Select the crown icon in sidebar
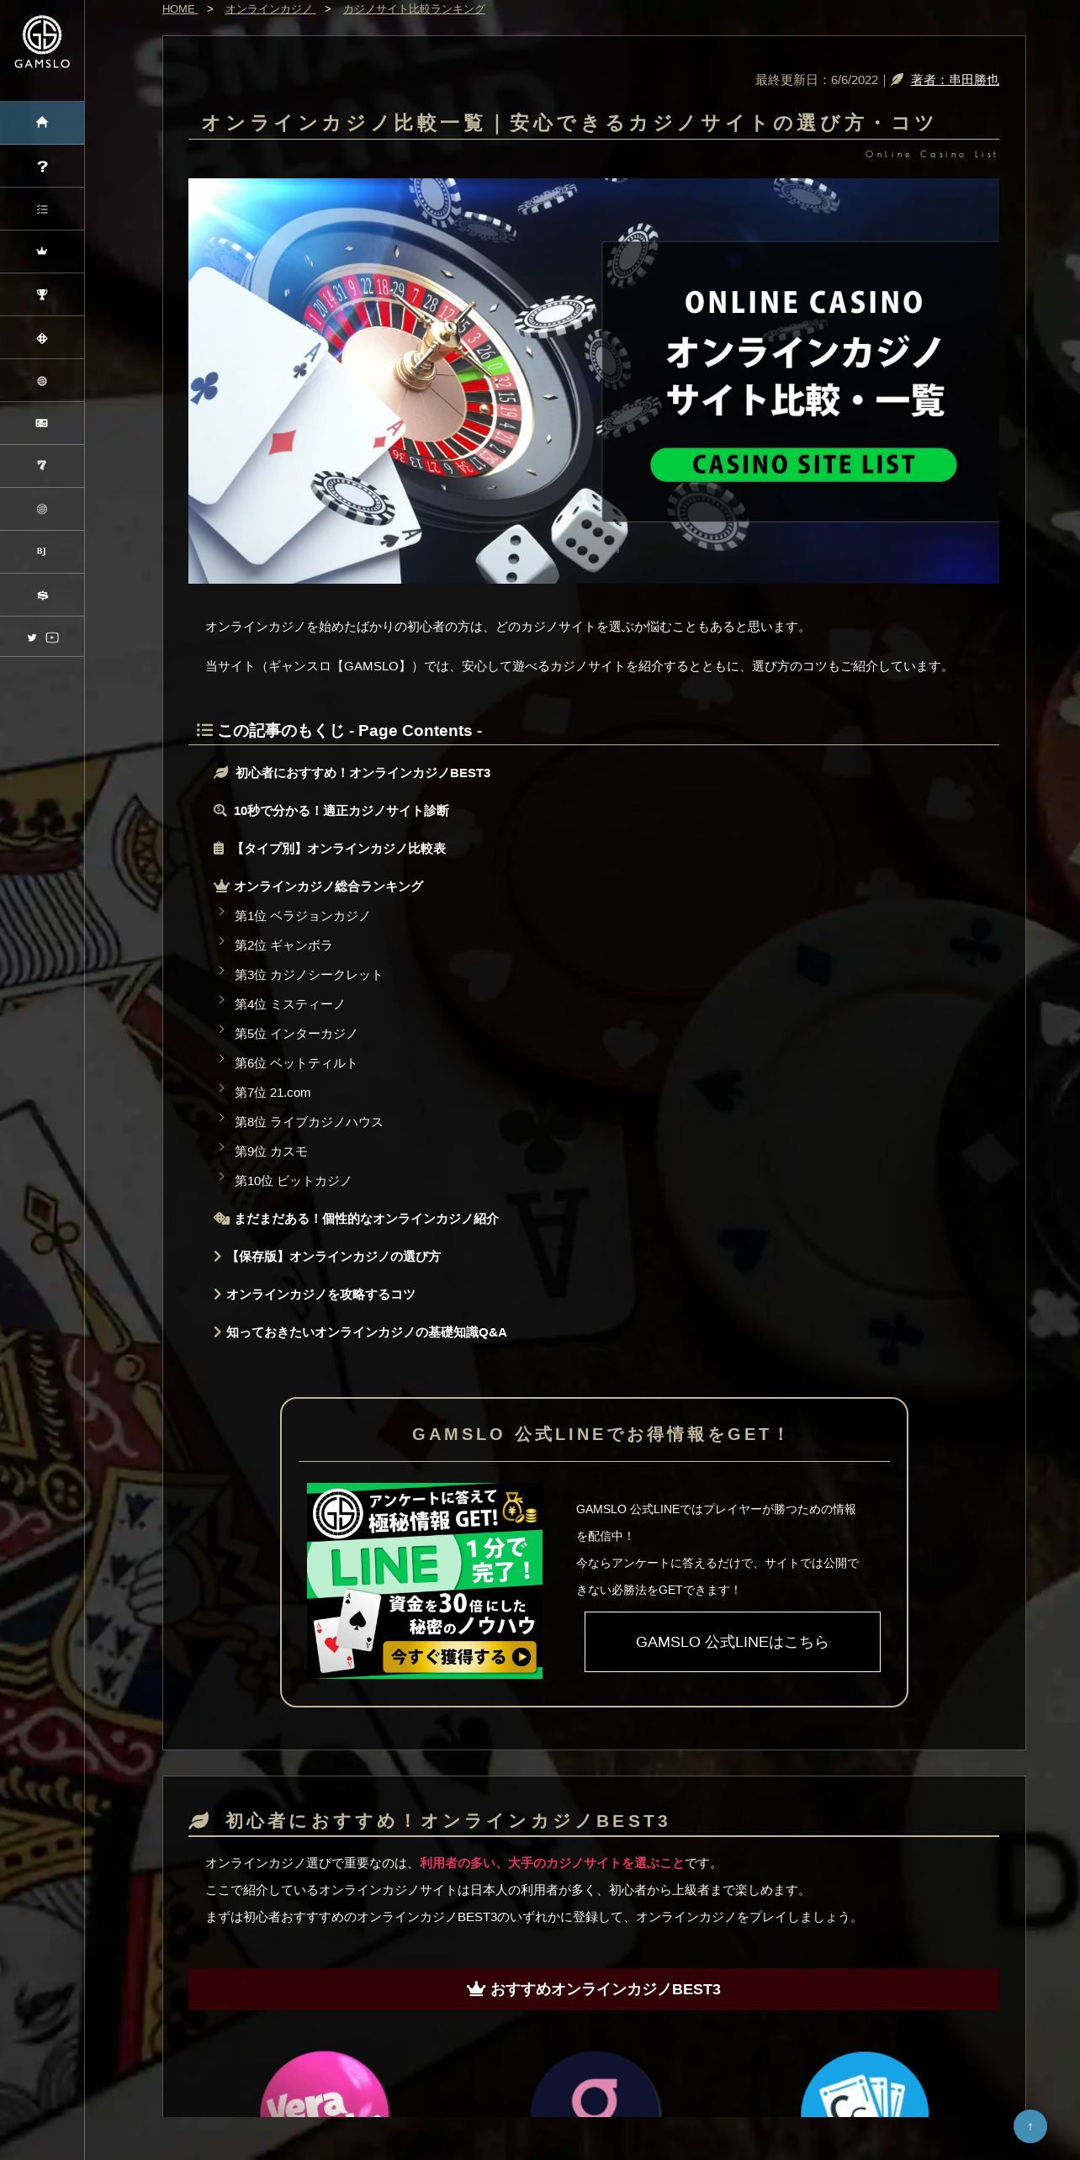 [x=42, y=251]
